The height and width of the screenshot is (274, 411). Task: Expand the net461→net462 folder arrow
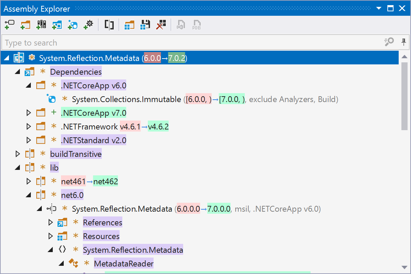(29, 182)
